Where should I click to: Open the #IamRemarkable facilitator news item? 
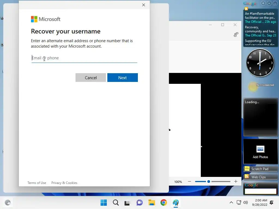pos(260,18)
